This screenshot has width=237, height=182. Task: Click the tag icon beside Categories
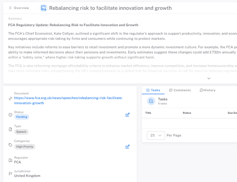(10, 145)
